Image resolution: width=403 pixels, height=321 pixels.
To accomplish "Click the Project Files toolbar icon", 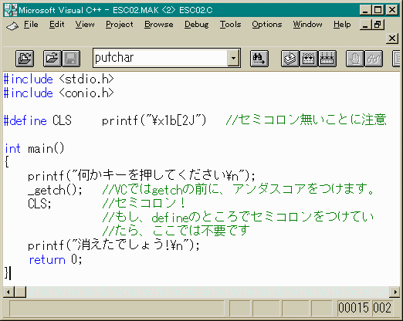I will [25, 59].
